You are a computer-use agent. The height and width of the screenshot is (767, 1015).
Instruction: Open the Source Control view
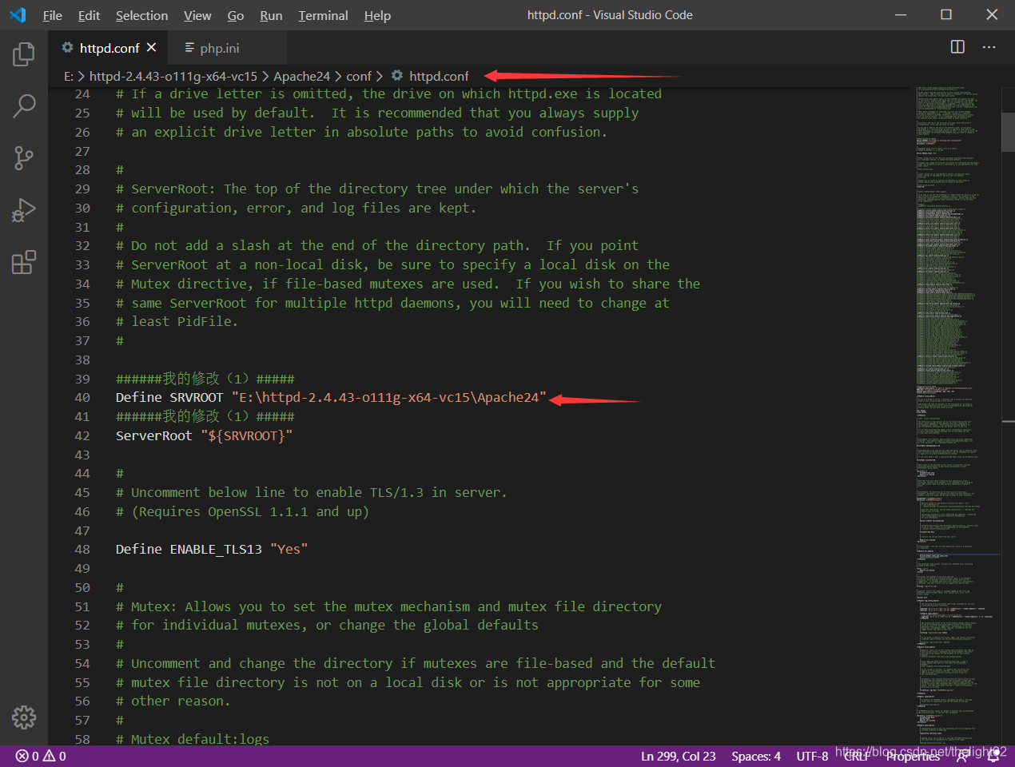[24, 157]
